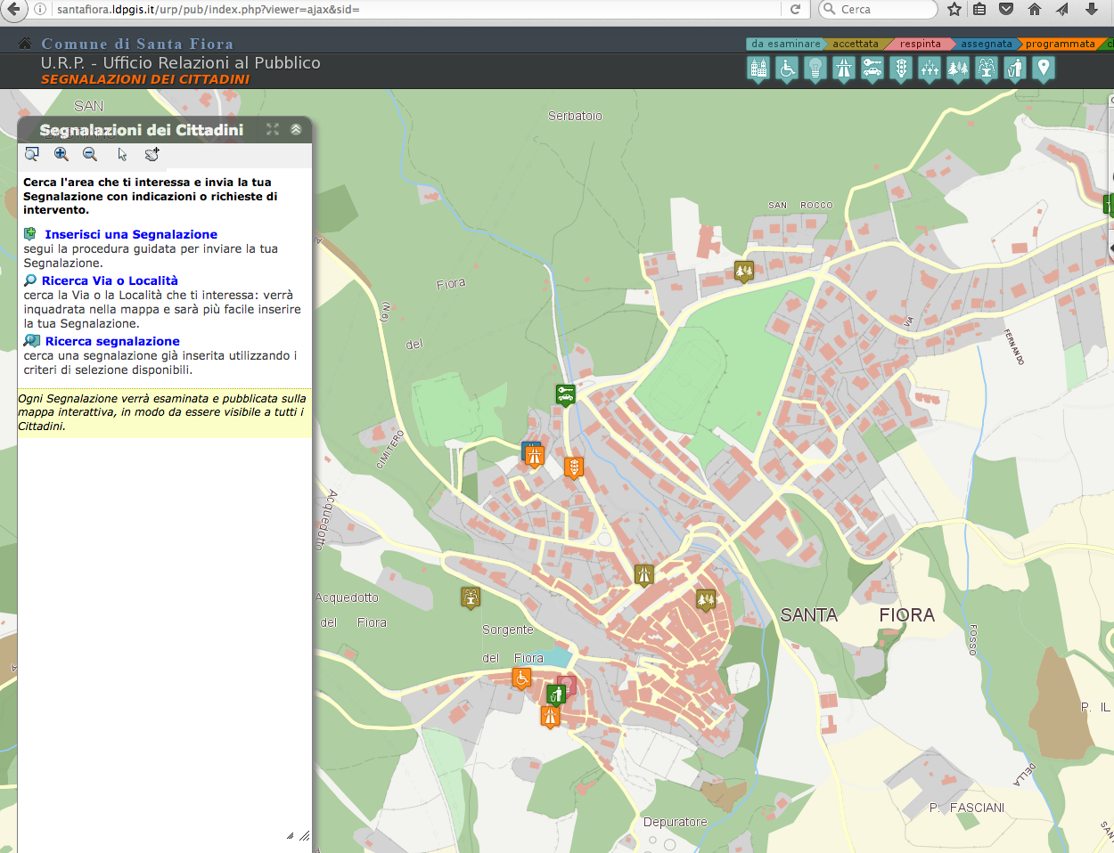The image size is (1114, 853).
Task: Click the zoom in magnifier tool
Action: point(61,154)
